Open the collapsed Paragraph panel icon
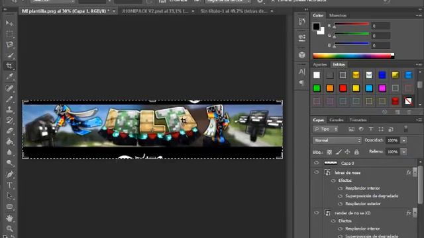 302,83
